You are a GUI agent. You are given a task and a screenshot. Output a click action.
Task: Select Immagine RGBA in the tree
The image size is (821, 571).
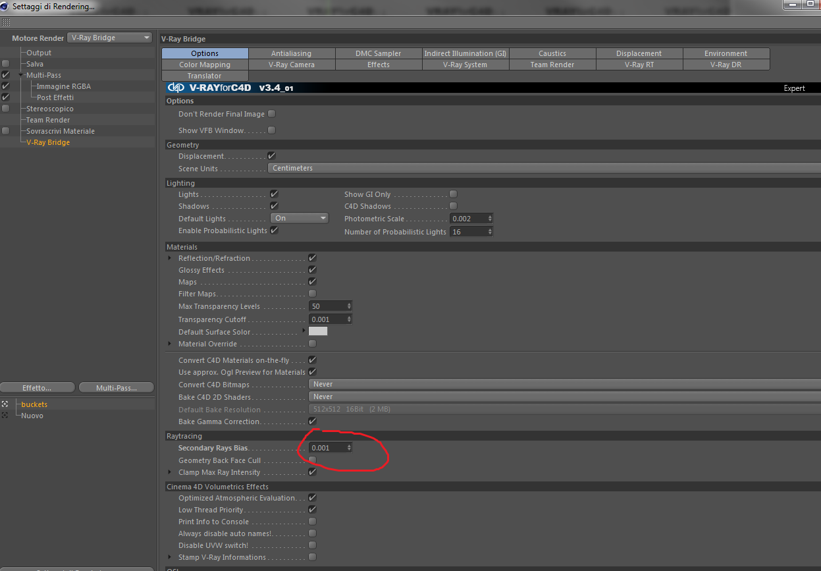click(x=64, y=86)
